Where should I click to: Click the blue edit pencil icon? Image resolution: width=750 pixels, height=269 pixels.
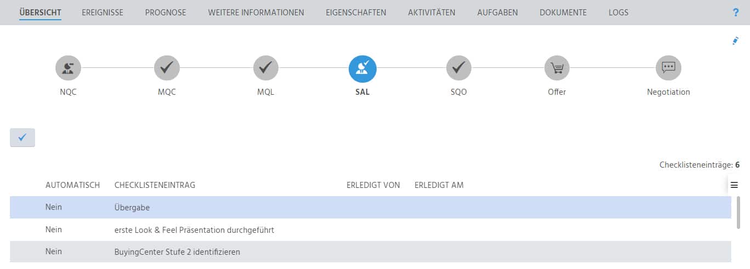pos(736,41)
